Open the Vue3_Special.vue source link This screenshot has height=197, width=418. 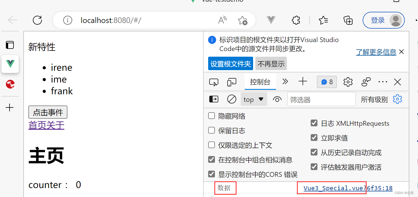point(348,188)
